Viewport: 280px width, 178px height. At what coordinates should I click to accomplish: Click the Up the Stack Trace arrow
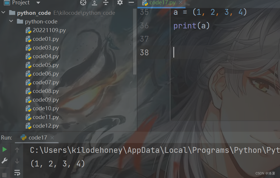click(x=17, y=150)
